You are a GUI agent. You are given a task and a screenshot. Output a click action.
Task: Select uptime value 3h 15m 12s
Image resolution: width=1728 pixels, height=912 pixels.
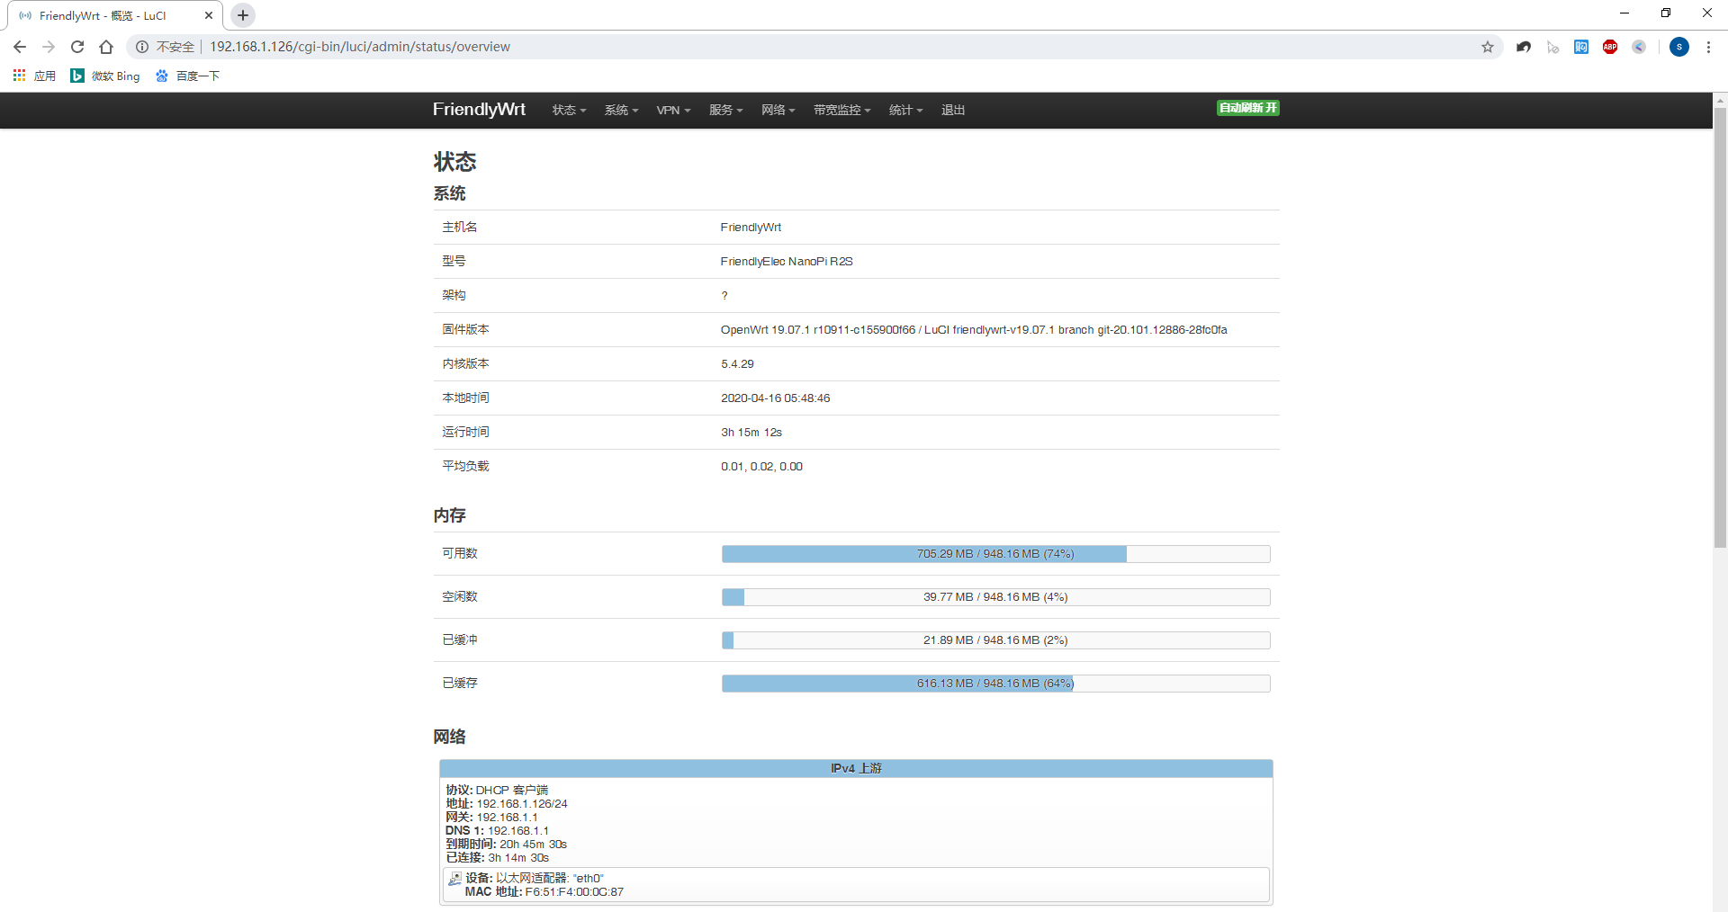(x=751, y=433)
